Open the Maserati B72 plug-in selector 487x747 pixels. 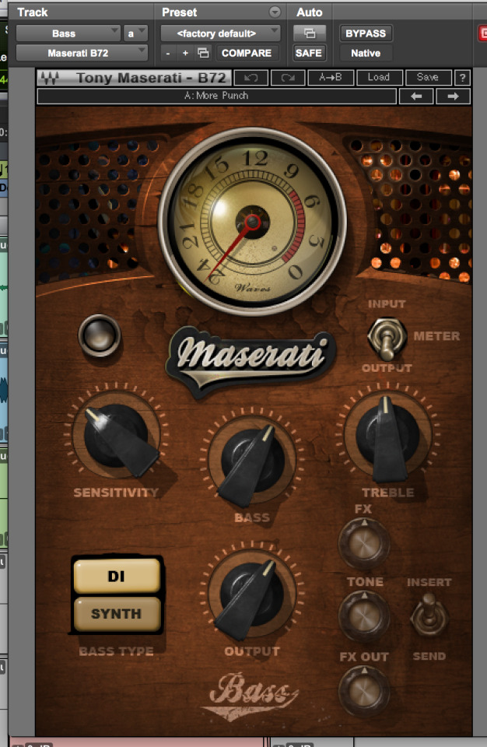(x=82, y=53)
